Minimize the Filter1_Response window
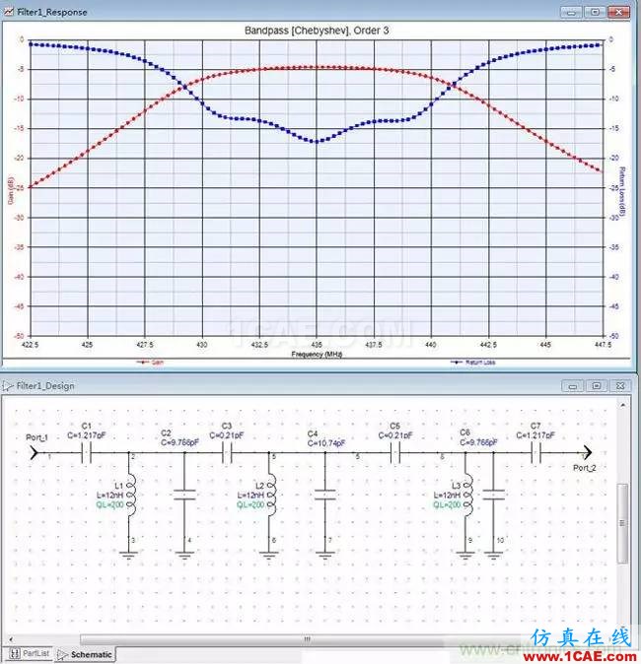641x664 pixels. point(571,12)
